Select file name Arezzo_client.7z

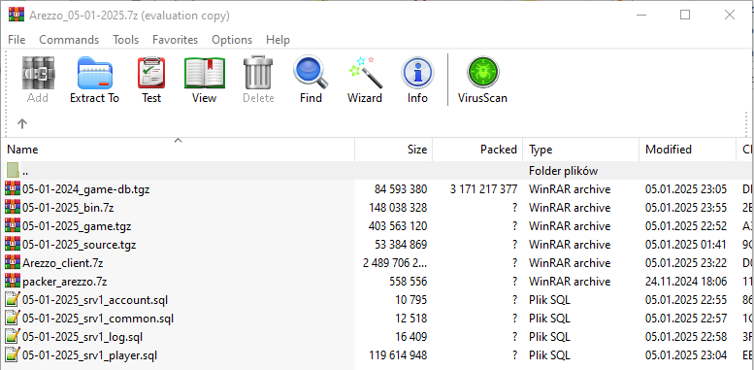point(63,263)
